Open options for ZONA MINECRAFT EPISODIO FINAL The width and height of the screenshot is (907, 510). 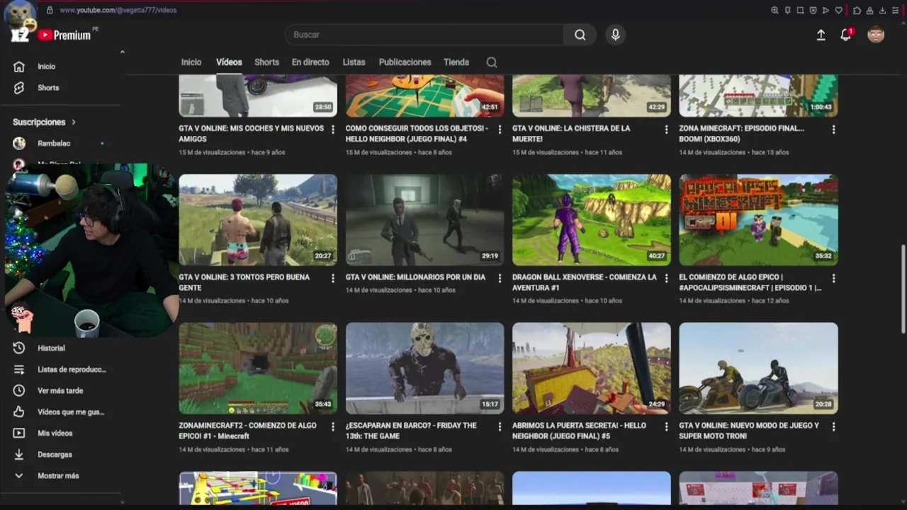coord(833,130)
